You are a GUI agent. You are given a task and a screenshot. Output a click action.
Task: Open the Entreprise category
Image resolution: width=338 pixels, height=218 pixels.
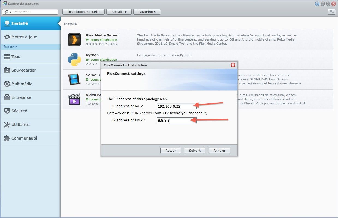tap(30, 97)
